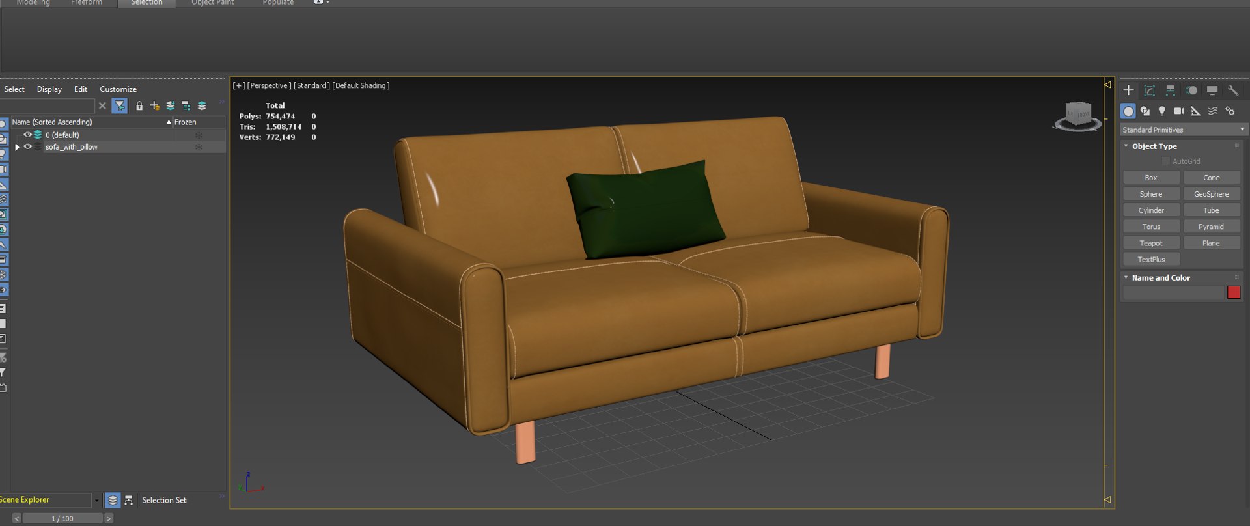The width and height of the screenshot is (1250, 526).
Task: Toggle the selection filter funnel button
Action: tap(120, 105)
